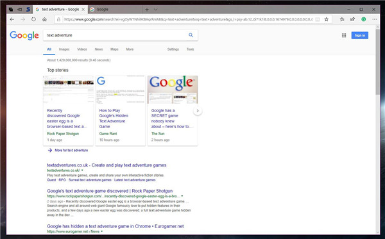Open Eurogamer.net hidden text adventure result
The width and height of the screenshot is (385, 239).
115,226
